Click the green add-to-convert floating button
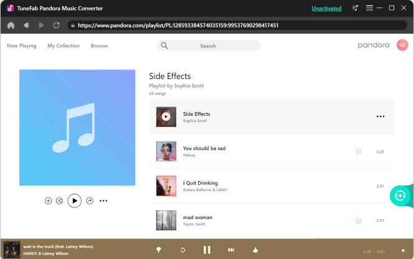414x259 pixels. click(x=400, y=195)
